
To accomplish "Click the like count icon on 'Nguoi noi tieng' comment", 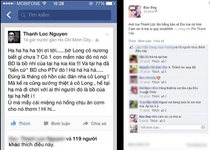I will pos(164,110).
